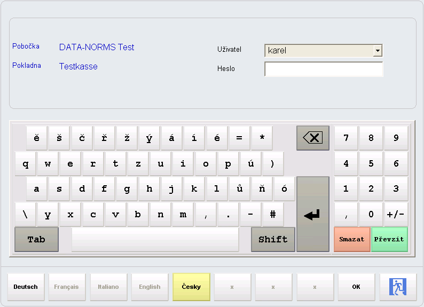Viewport: 424px width, 307px height.
Task: Tap the 'ů' key
Action: coord(239,189)
